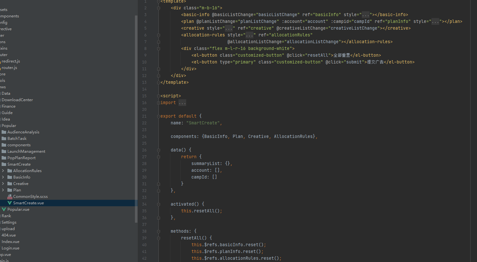The image size is (477, 262).
Task: Collapse the div m-b-16 fold marker on line 2
Action: (158, 8)
